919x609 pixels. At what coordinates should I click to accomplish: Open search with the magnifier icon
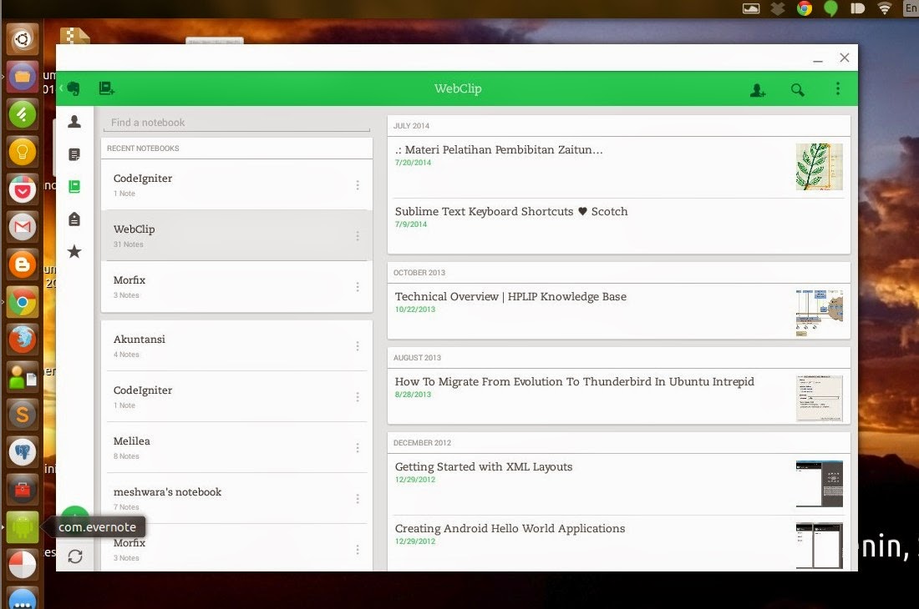797,89
